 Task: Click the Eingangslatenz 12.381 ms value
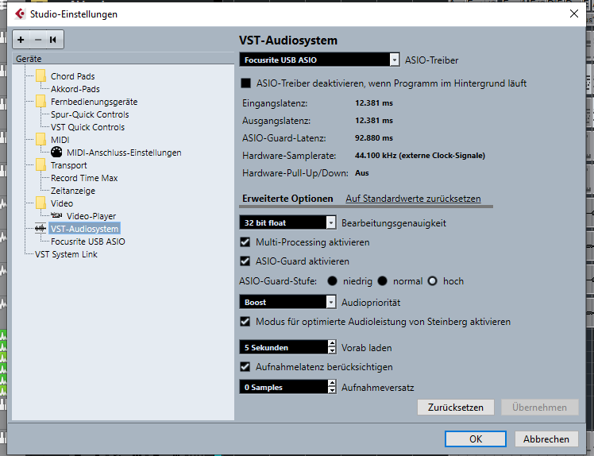tap(374, 102)
